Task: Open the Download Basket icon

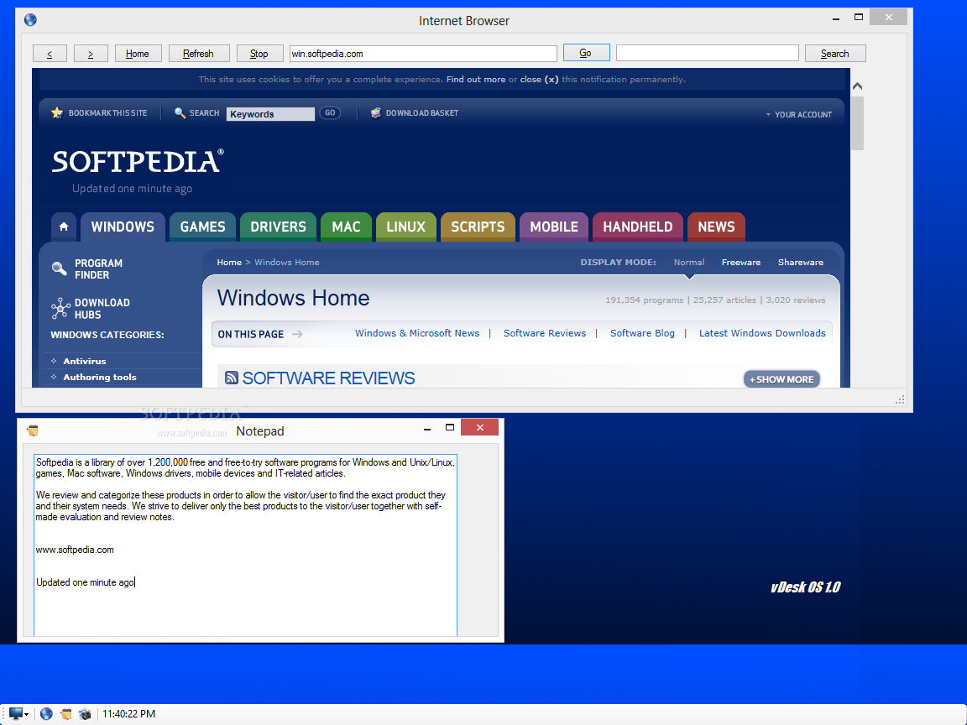Action: pos(375,112)
